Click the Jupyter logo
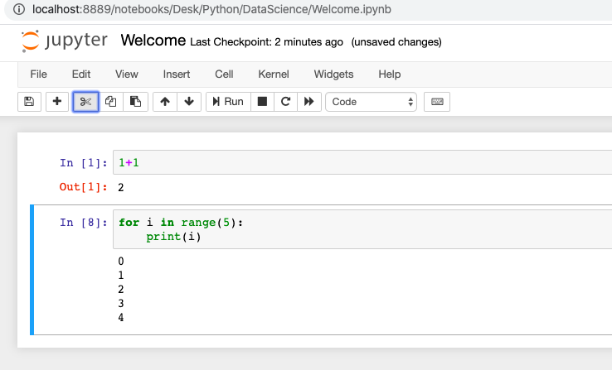 (x=65, y=41)
